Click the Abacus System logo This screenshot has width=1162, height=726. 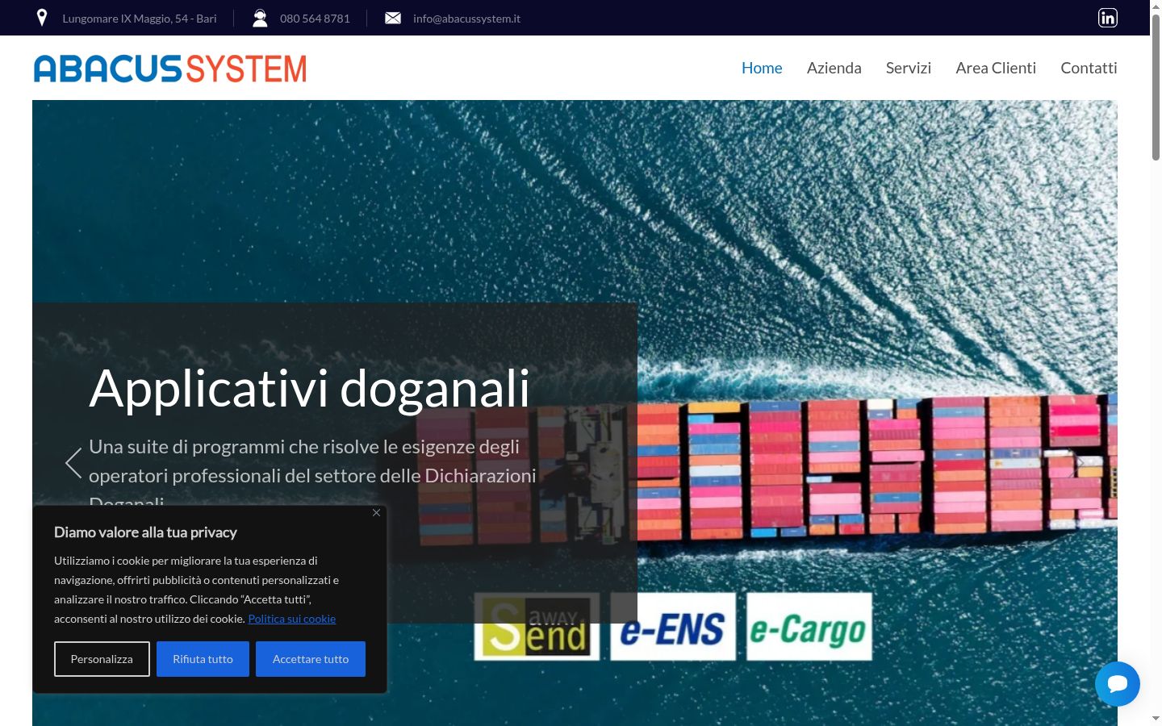point(170,69)
